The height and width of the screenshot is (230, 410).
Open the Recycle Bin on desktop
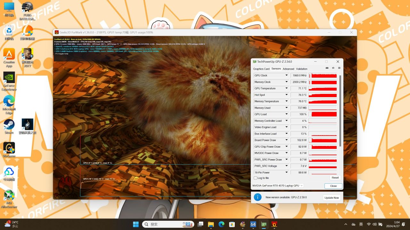coord(9,33)
